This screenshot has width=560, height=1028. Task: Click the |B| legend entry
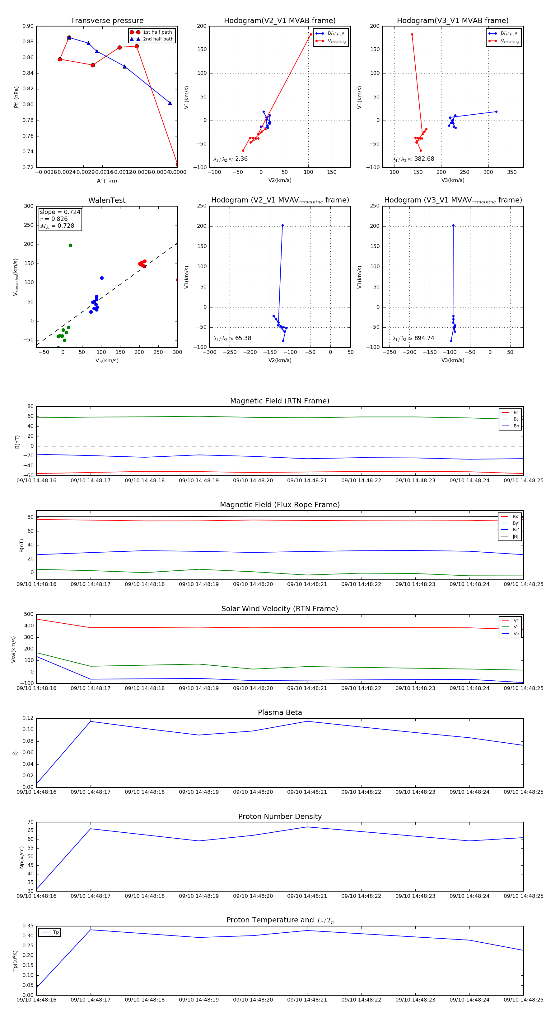[x=510, y=537]
